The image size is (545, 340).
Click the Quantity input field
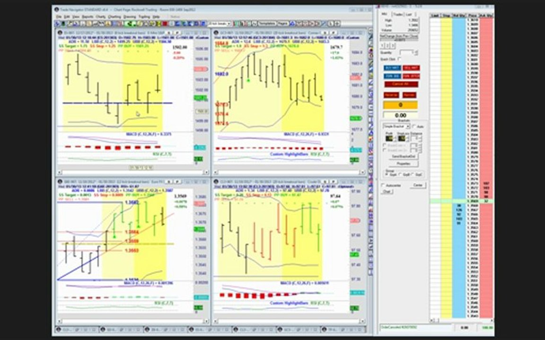point(407,52)
